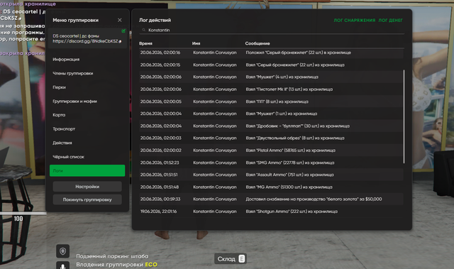
Task: Switch to ЛОГ ДЕНЕГ tab
Action: click(x=390, y=21)
